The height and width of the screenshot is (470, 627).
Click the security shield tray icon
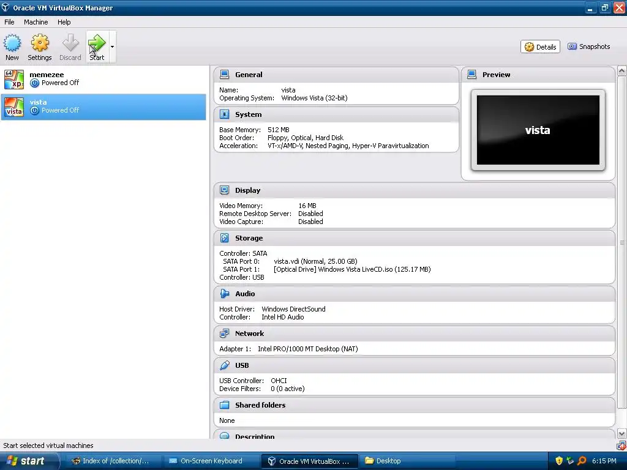[x=559, y=461]
